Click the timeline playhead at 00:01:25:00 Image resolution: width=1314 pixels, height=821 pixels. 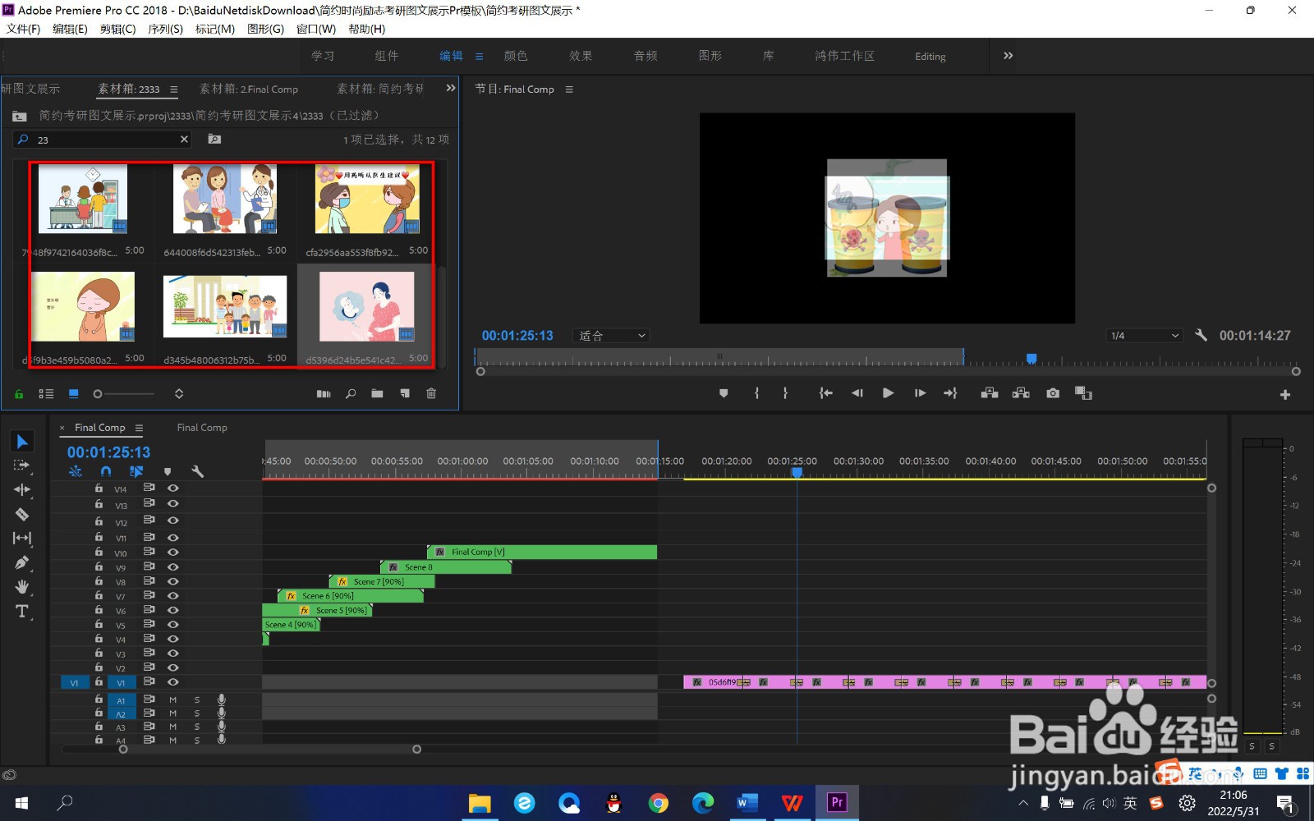point(797,473)
